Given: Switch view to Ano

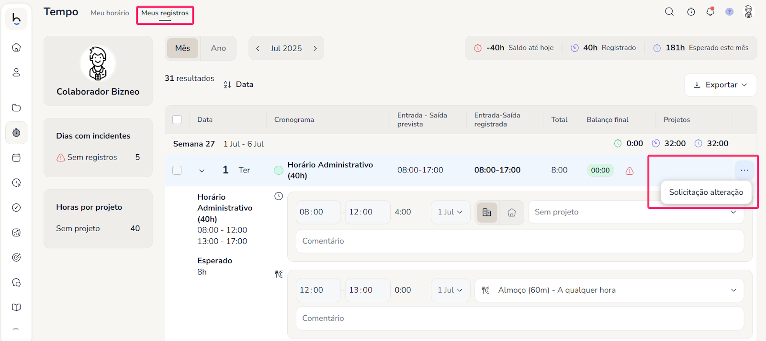Looking at the screenshot, I should pyautogui.click(x=218, y=48).
